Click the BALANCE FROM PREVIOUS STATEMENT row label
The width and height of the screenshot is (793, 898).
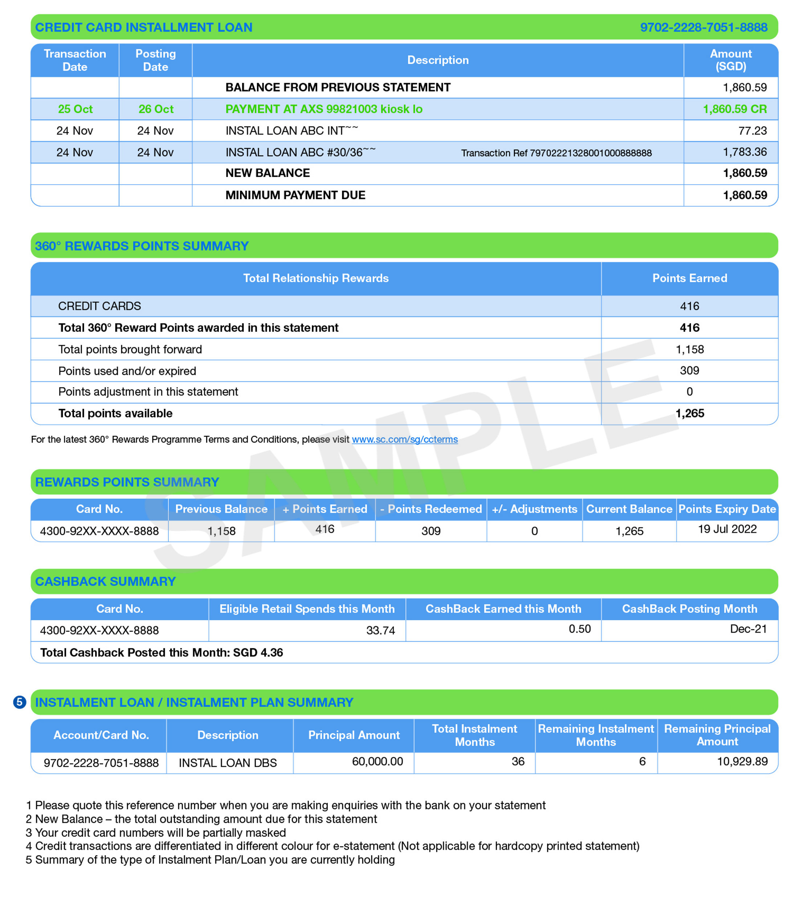point(338,87)
